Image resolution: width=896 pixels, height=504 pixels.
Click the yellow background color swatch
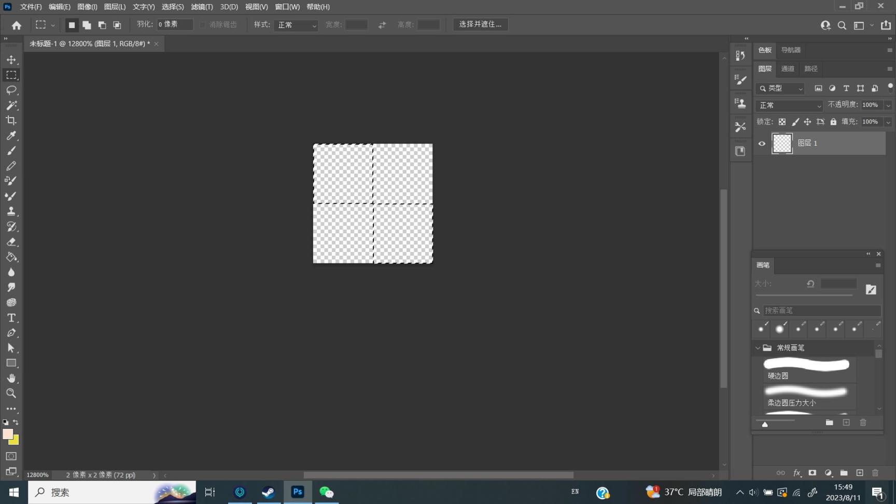click(16, 441)
